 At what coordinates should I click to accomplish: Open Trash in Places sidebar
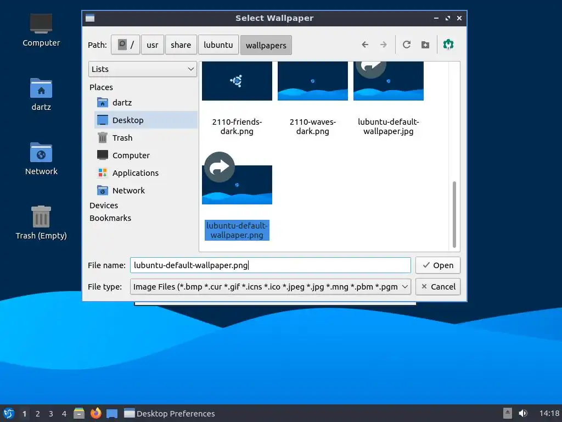pos(146,138)
